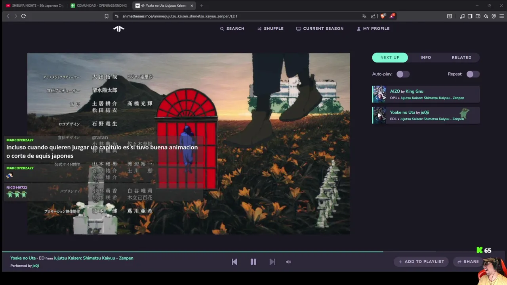Open Brave VPN shield icon
Viewport: 507px width, 285px height.
click(x=494, y=16)
